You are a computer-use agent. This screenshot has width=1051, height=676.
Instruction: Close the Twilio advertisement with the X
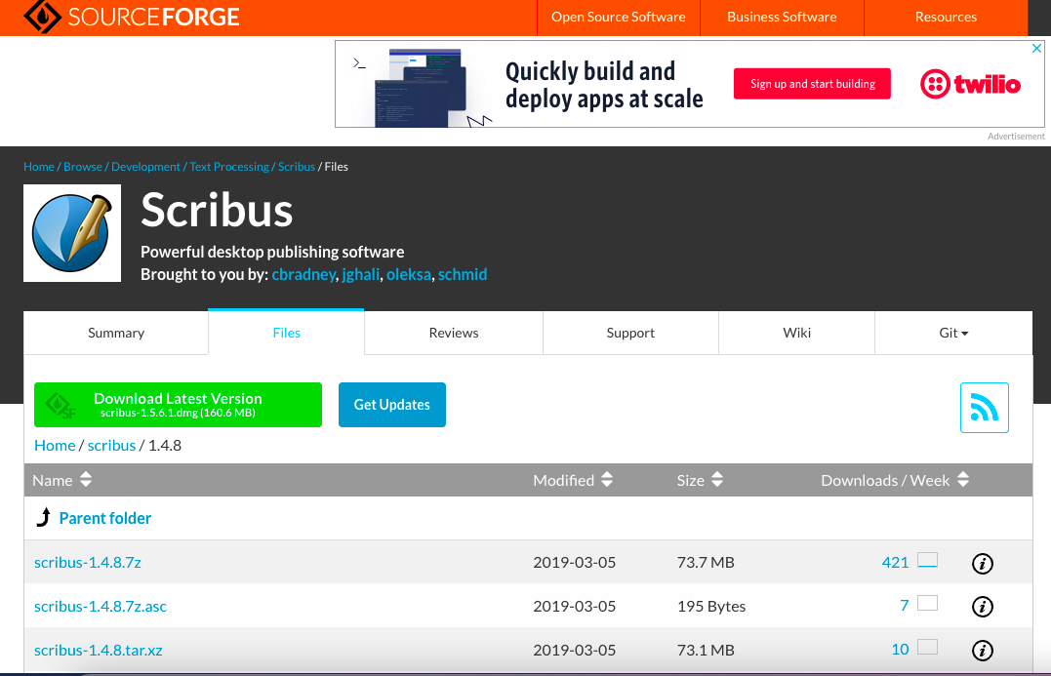click(1036, 48)
